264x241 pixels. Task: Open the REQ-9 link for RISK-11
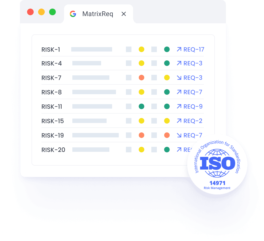coord(193,106)
